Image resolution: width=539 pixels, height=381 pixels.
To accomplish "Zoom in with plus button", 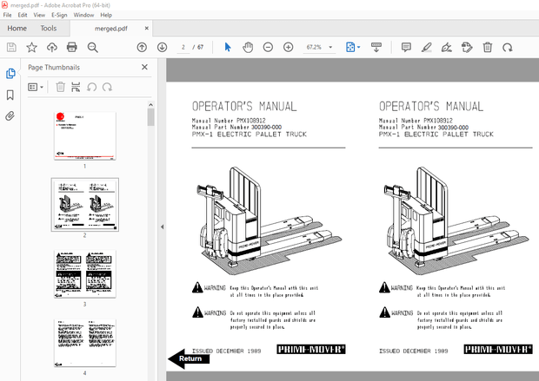I will click(x=288, y=47).
